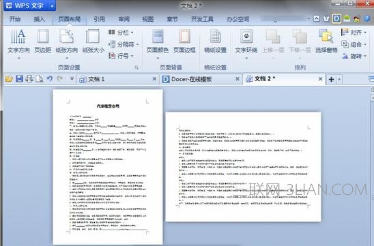Undo the last action
The height and width of the screenshot is (246, 374).
tap(50, 79)
